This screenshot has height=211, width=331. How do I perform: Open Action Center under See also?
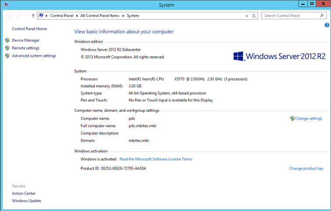pyautogui.click(x=24, y=193)
